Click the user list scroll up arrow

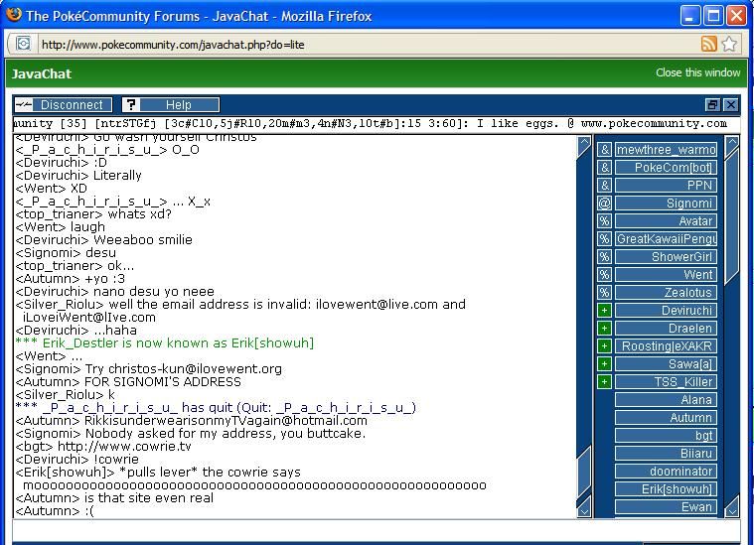732,145
